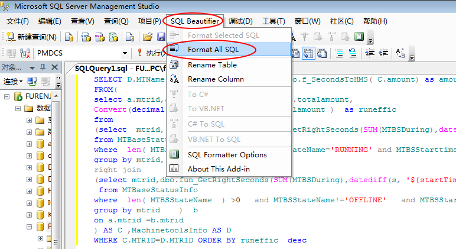This screenshot has width=456, height=249.
Task: Click the object explorer disconnect icon
Action: [45, 81]
